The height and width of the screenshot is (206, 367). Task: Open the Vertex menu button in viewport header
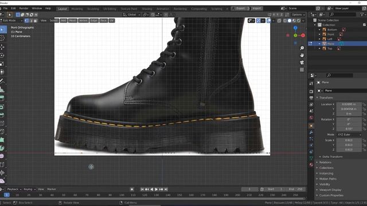pyautogui.click(x=83, y=21)
